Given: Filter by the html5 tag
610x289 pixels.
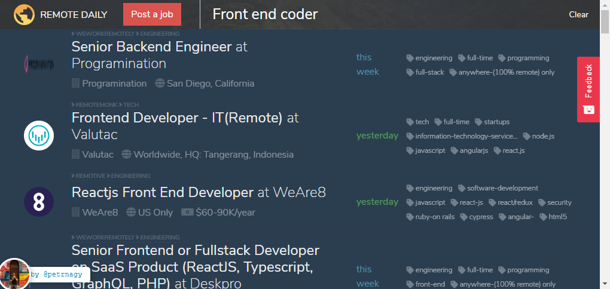Looking at the screenshot, I should (x=557, y=217).
